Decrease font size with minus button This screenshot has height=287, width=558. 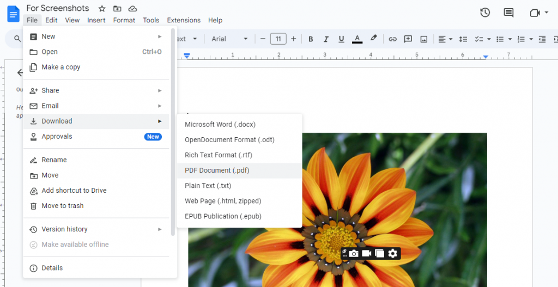263,39
